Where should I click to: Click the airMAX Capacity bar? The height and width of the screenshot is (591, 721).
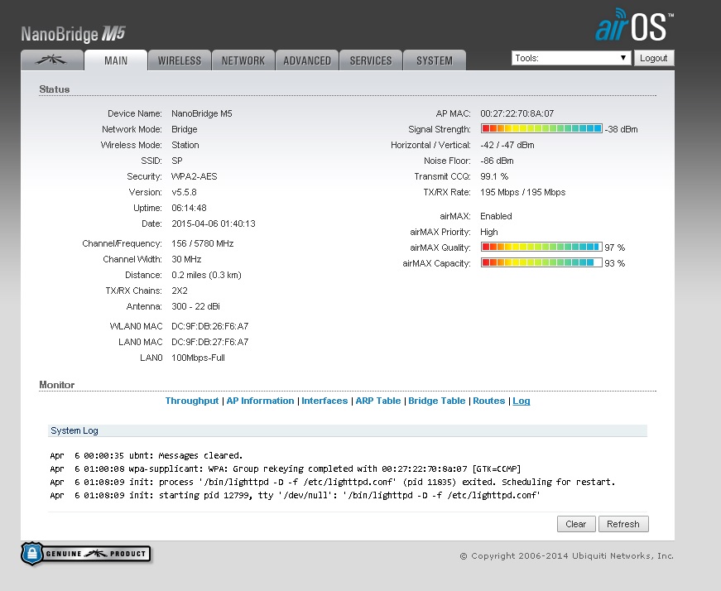click(541, 262)
